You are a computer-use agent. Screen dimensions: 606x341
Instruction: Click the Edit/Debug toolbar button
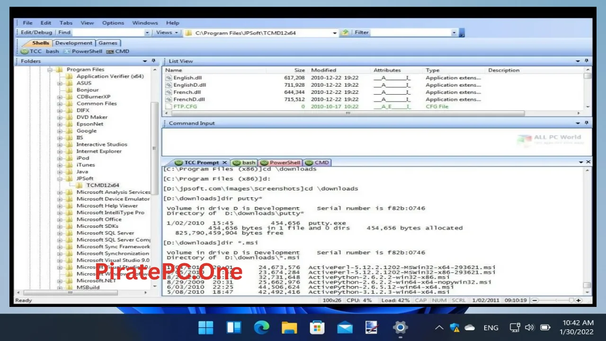tap(36, 33)
